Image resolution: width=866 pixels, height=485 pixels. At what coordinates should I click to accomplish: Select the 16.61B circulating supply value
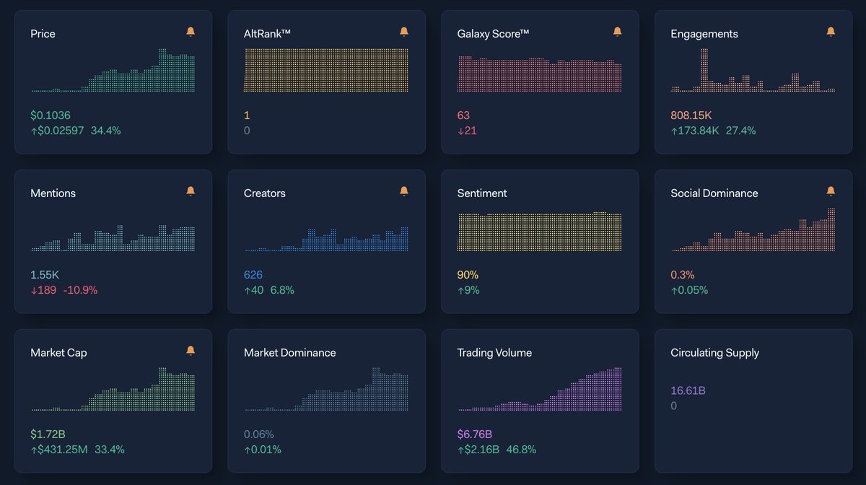pos(688,391)
